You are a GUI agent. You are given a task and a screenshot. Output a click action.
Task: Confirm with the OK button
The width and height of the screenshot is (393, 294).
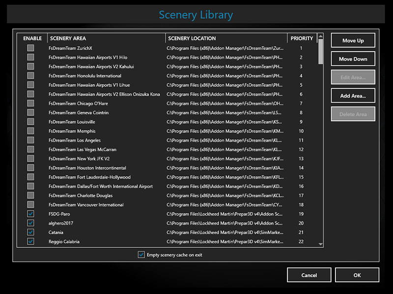(357, 275)
